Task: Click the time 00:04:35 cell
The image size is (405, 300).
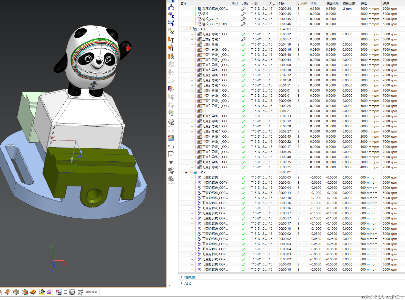Action: (x=285, y=152)
